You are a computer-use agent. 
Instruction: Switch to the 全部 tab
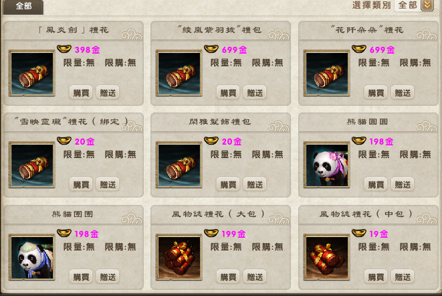(23, 7)
